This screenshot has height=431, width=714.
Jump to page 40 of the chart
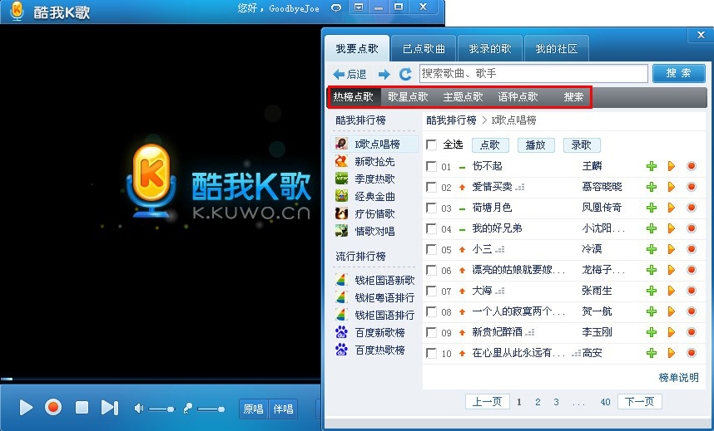point(605,402)
